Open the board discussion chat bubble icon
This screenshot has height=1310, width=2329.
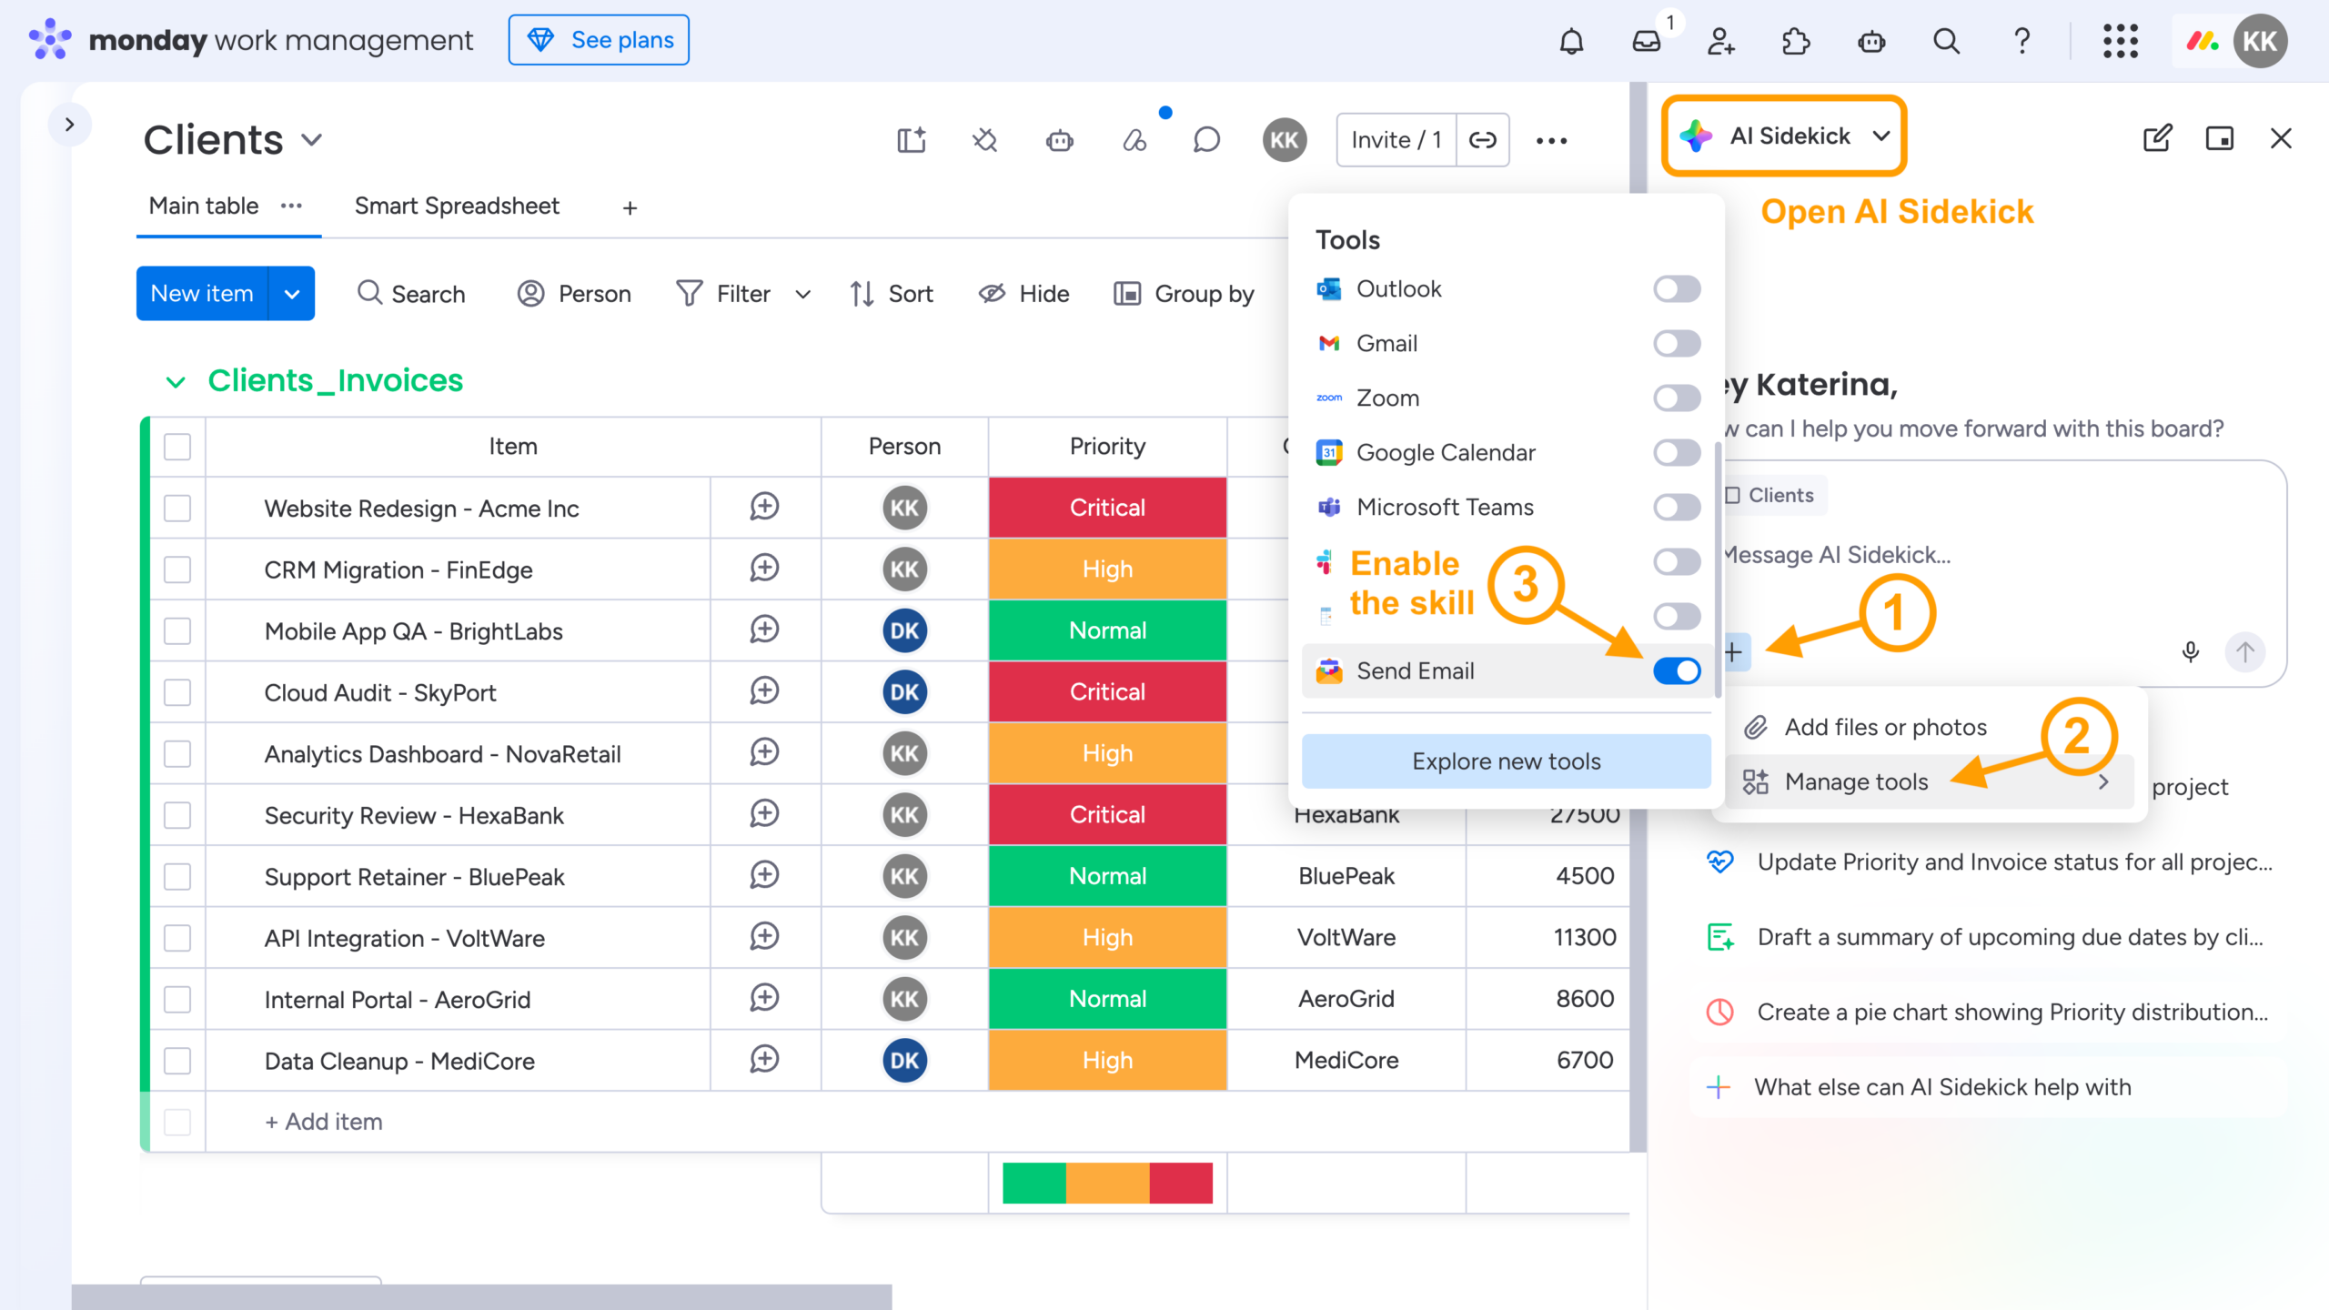tap(1206, 140)
